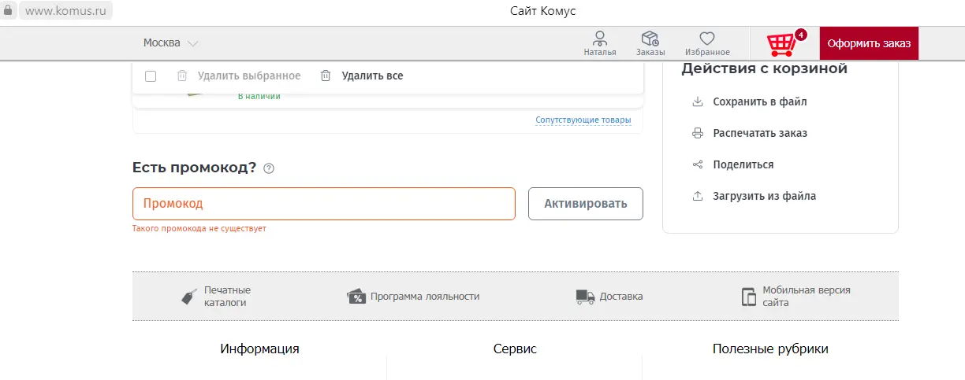
Task: Click the Сохранить в файл download icon
Action: pyautogui.click(x=697, y=101)
